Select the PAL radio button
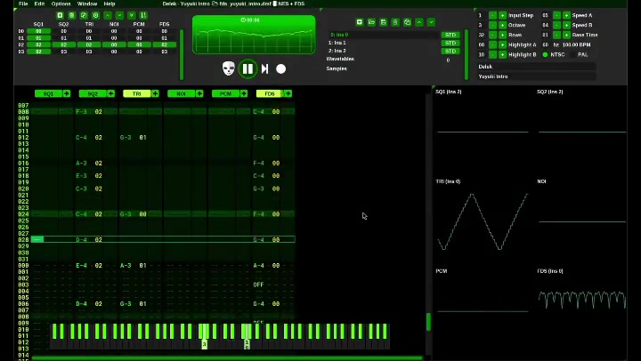This screenshot has width=641, height=361. (x=572, y=54)
